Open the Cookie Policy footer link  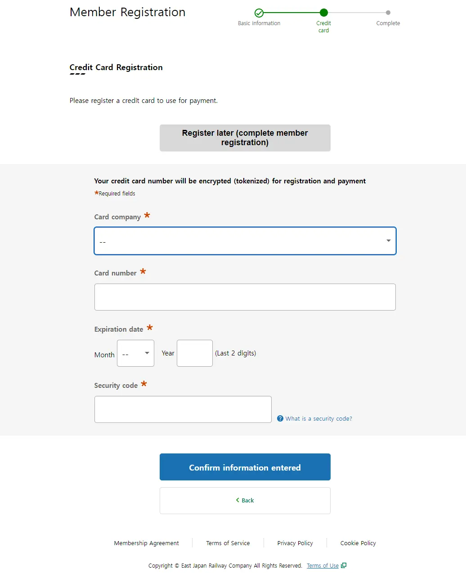(358, 543)
